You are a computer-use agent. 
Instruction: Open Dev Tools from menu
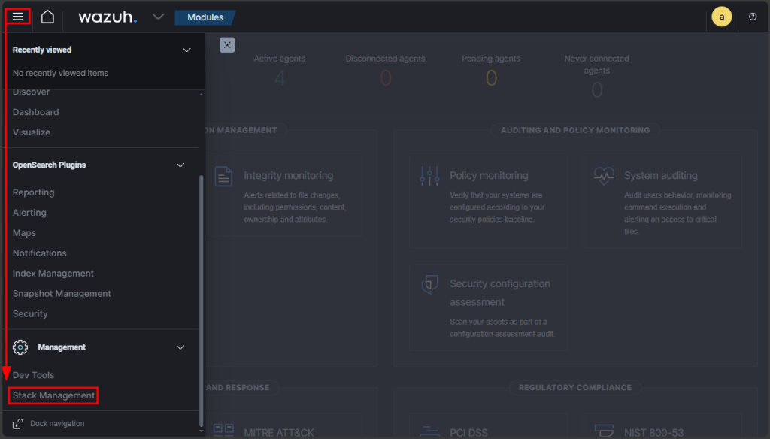[33, 375]
